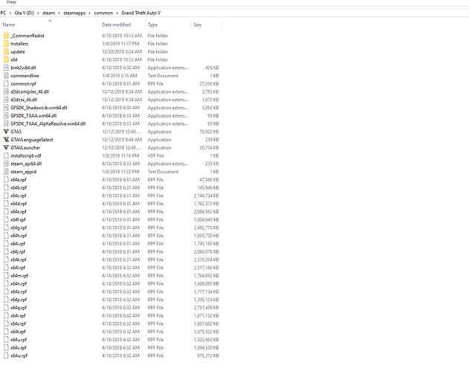Go to PC in breadcrumb path
Viewport: 469px width, 371px height.
click(3, 13)
